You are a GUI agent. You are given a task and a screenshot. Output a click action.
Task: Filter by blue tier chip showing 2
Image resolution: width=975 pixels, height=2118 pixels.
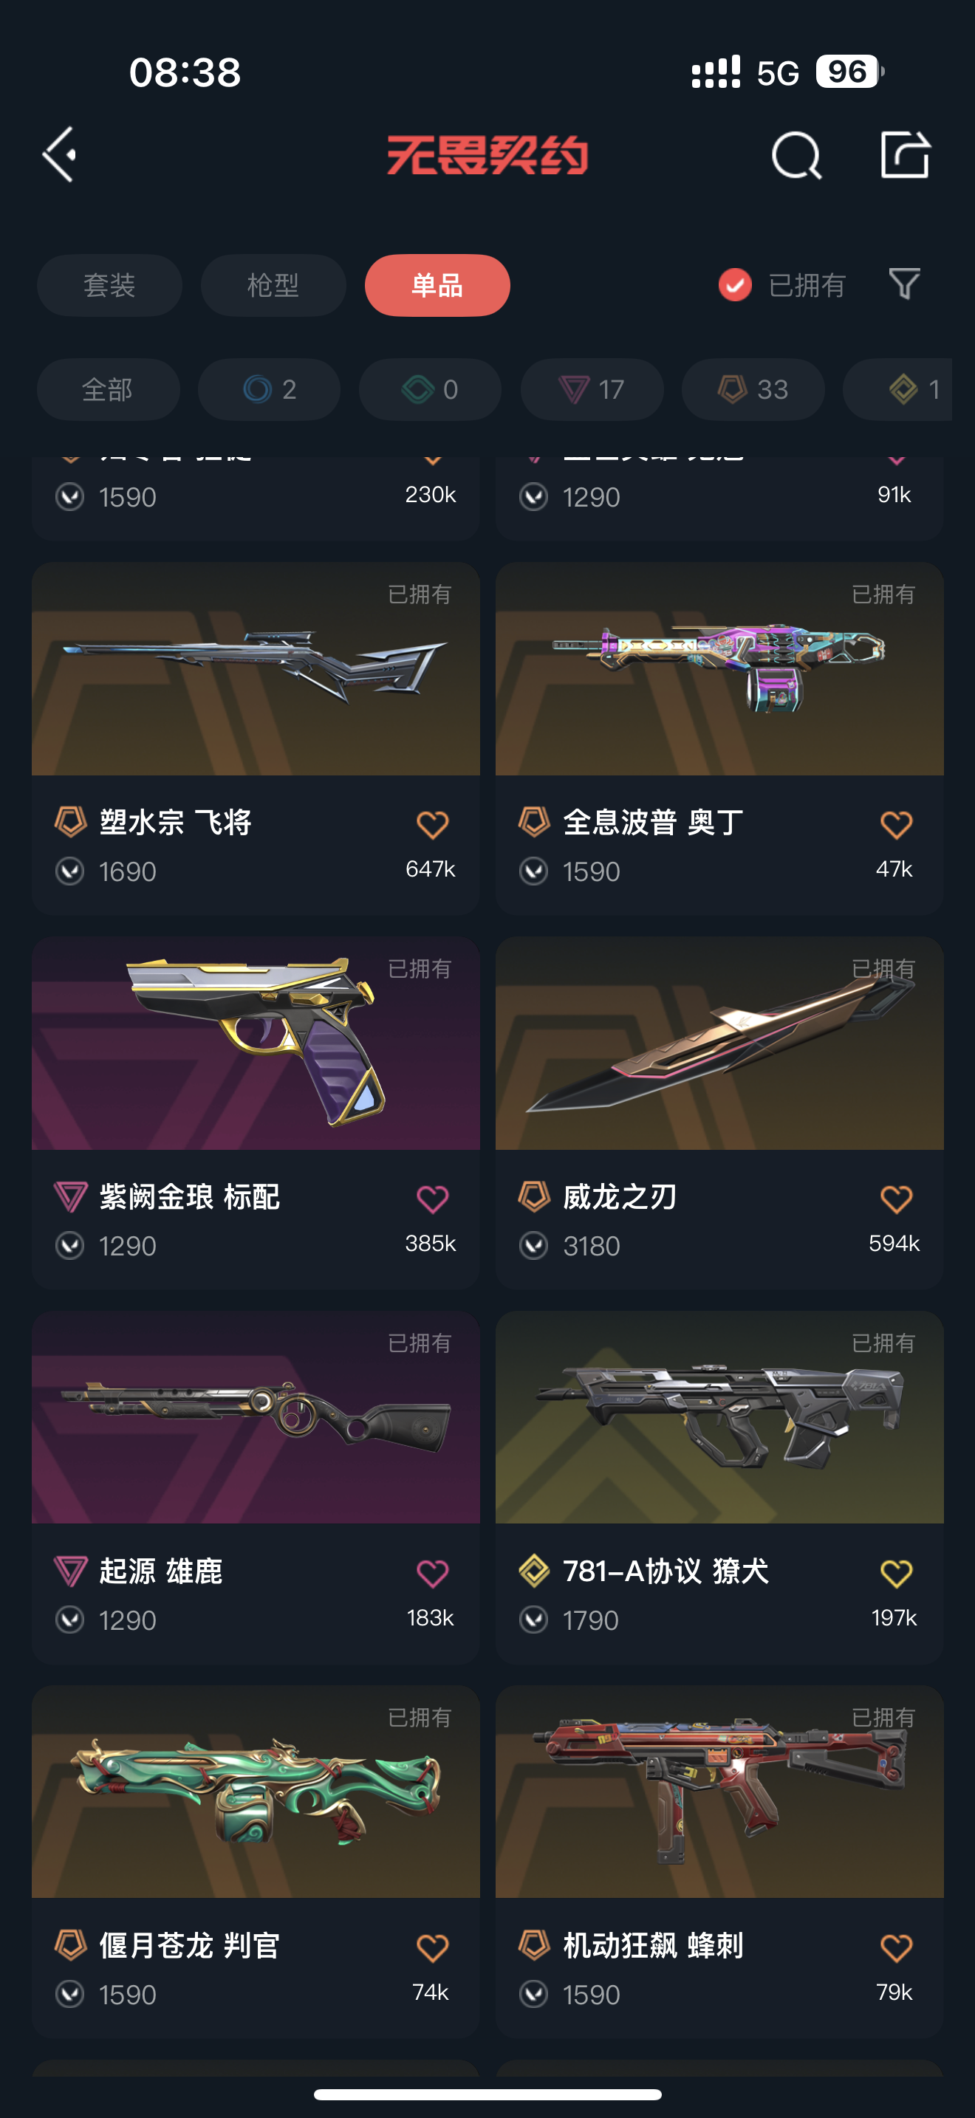click(x=269, y=389)
